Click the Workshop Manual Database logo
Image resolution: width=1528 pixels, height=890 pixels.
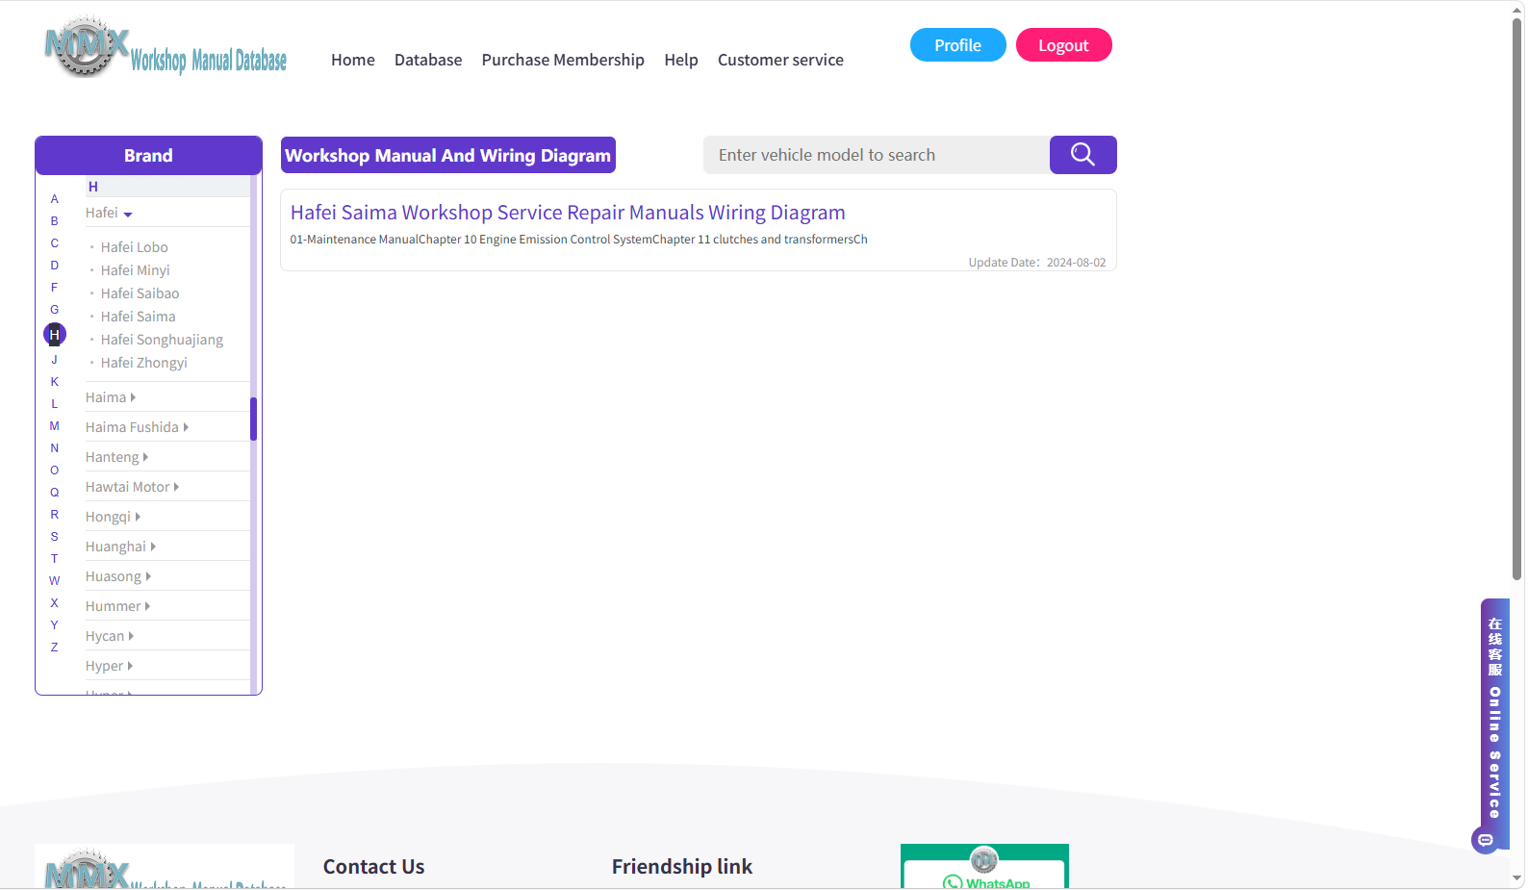166,47
